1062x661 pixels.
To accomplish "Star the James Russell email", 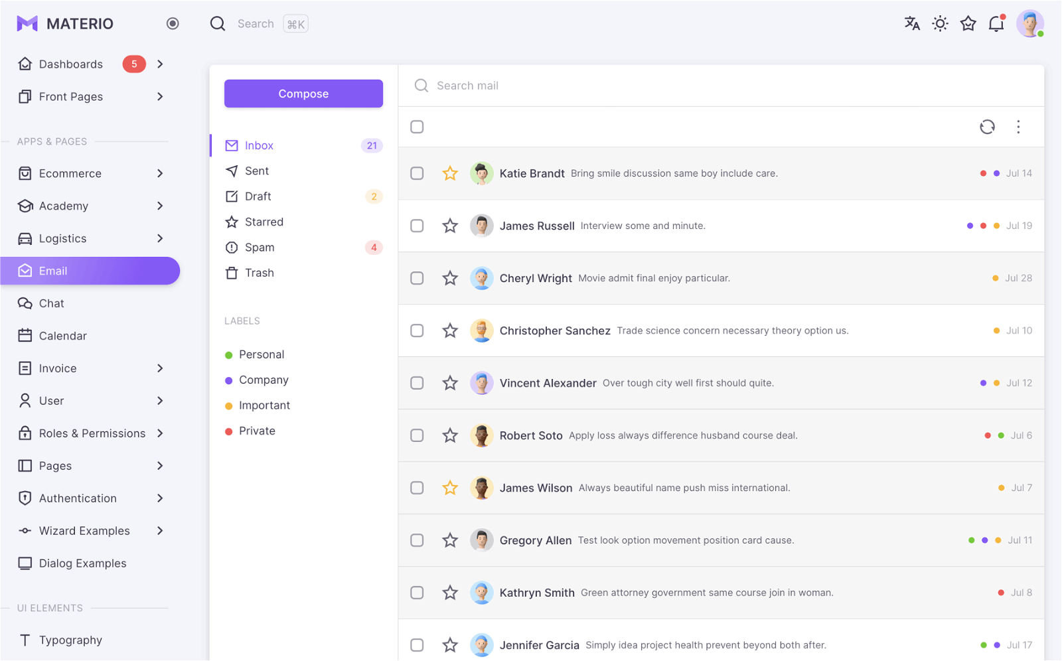I will click(x=450, y=226).
